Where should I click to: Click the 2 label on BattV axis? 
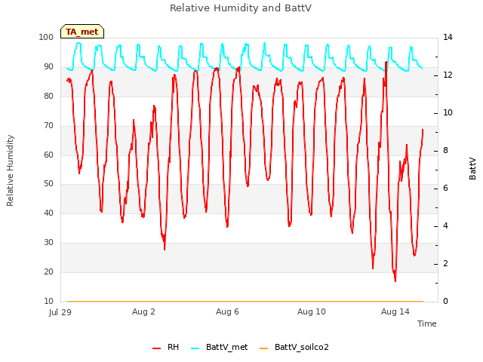(445, 264)
